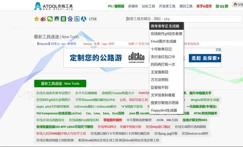Share via the green Douban icon
The width and height of the screenshot is (243, 147).
tap(63, 19)
